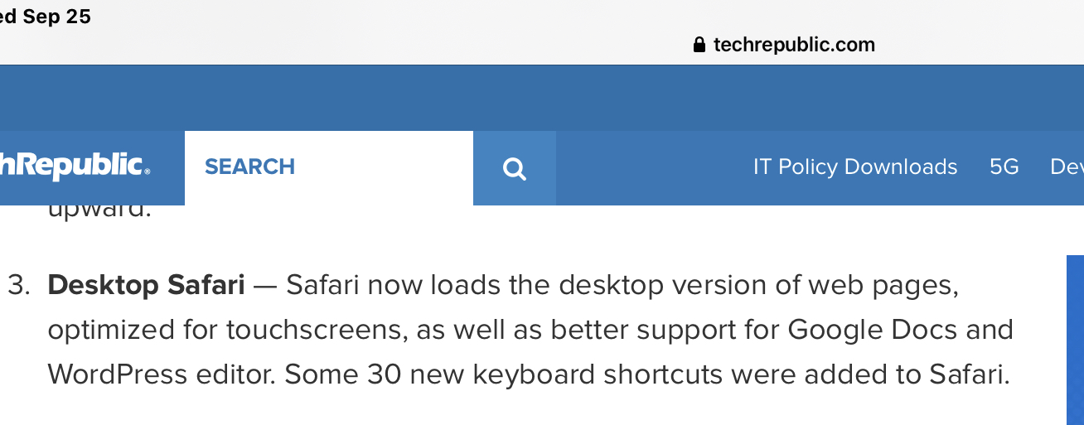Image resolution: width=1084 pixels, height=425 pixels.
Task: Open the TechRepublic logo homepage link
Action: pyautogui.click(x=75, y=166)
